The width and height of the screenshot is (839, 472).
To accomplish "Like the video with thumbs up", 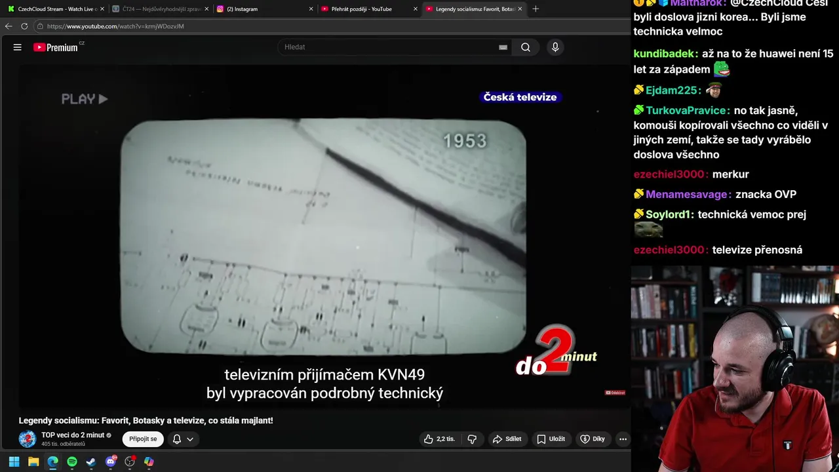I will click(440, 439).
